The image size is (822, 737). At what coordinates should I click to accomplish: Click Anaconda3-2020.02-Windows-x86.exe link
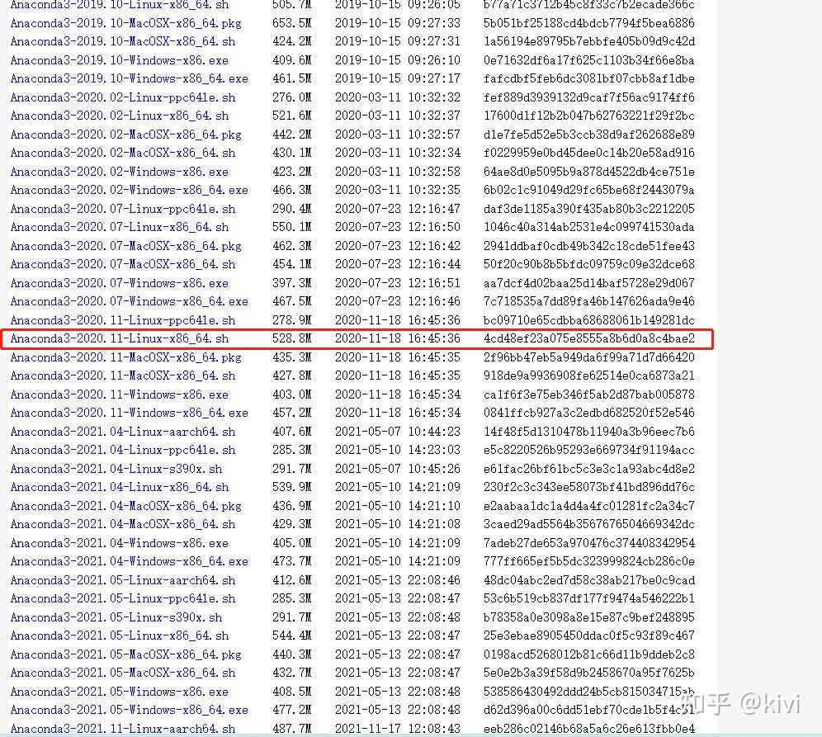point(120,172)
